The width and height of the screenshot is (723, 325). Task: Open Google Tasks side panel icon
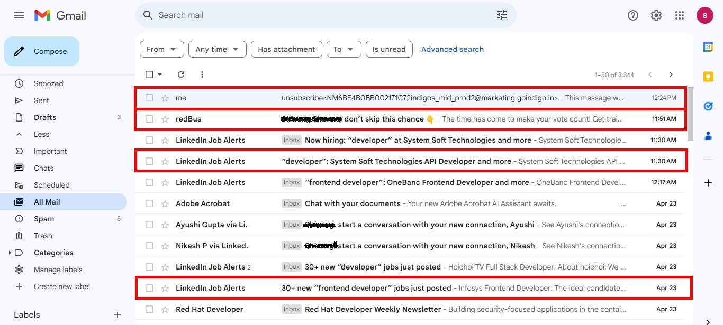(708, 106)
